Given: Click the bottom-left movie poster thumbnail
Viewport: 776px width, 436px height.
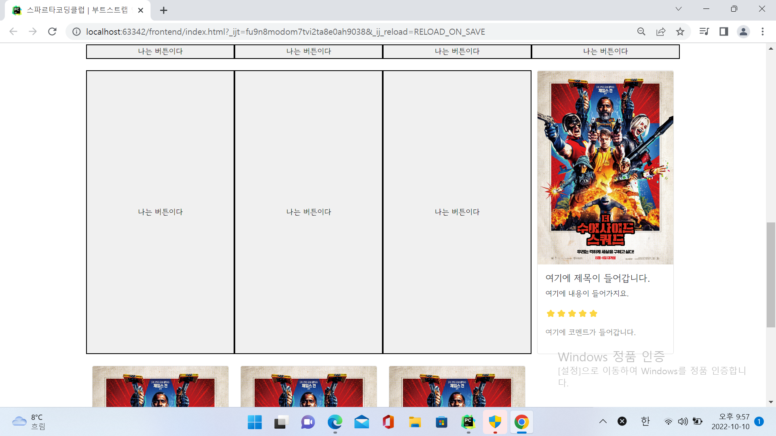Looking at the screenshot, I should [160, 387].
